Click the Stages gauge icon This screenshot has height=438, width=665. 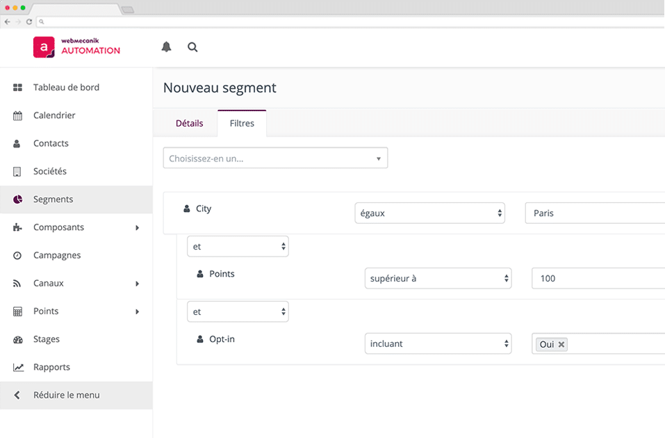pos(18,339)
